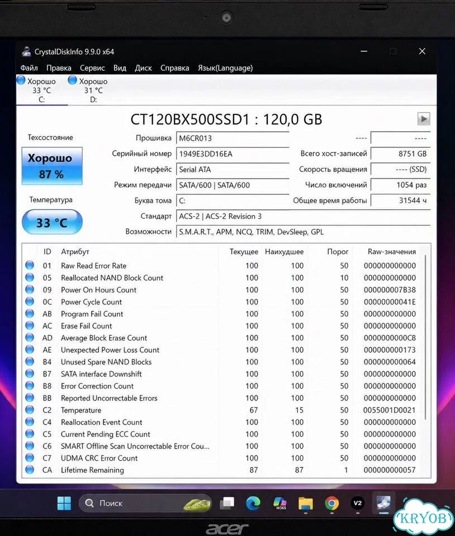Open the Microsoft 365 taskbar app
455x536 pixels.
tap(280, 503)
